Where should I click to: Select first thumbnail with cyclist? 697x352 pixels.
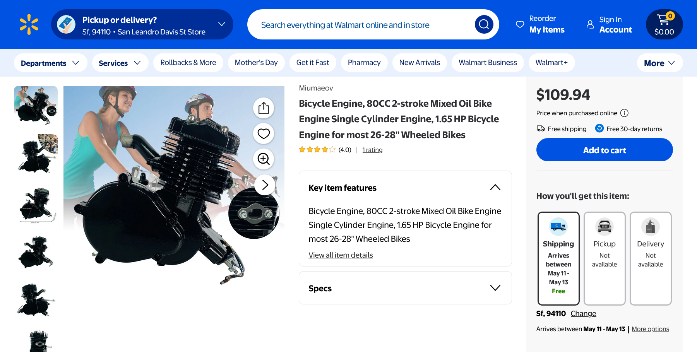(x=36, y=105)
